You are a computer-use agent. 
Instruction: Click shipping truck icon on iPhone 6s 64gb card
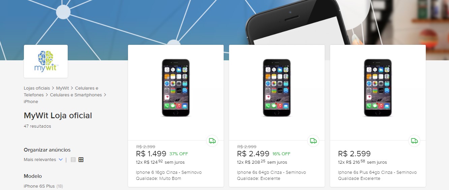coord(313,140)
